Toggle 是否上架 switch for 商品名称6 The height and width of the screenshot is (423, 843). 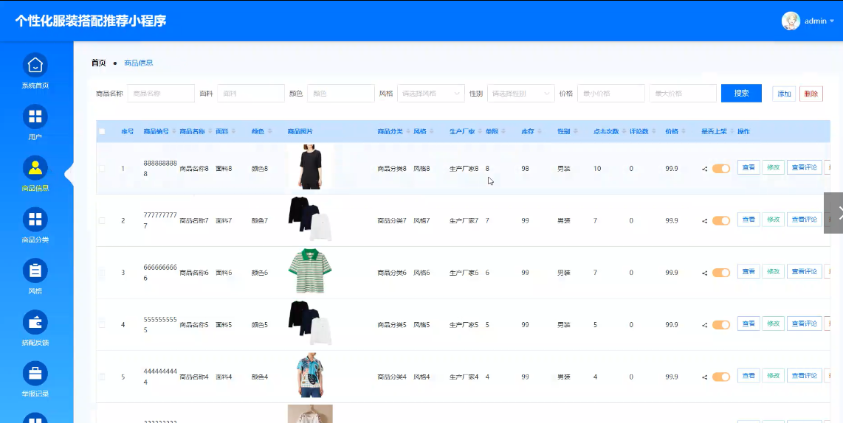tap(721, 273)
